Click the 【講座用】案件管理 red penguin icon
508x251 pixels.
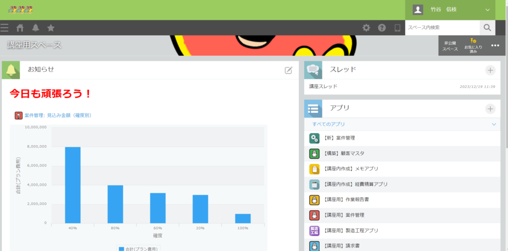(314, 215)
